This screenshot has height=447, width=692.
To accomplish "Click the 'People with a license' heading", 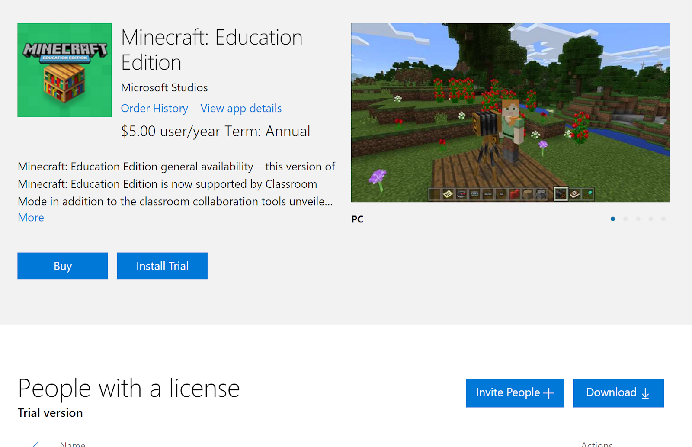I will 129,388.
